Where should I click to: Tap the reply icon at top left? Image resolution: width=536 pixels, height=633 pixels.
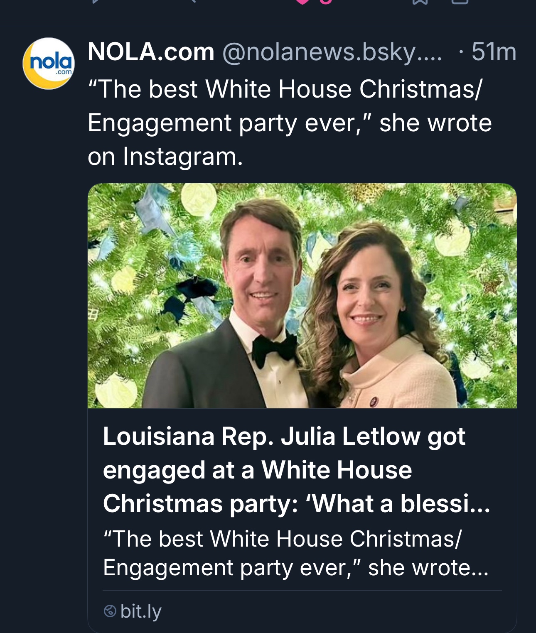(96, 2)
